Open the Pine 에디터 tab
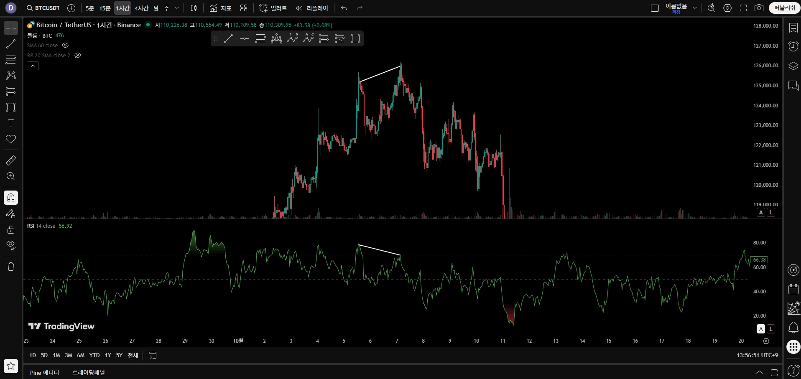Screen dimensions: 801x379 44,372
